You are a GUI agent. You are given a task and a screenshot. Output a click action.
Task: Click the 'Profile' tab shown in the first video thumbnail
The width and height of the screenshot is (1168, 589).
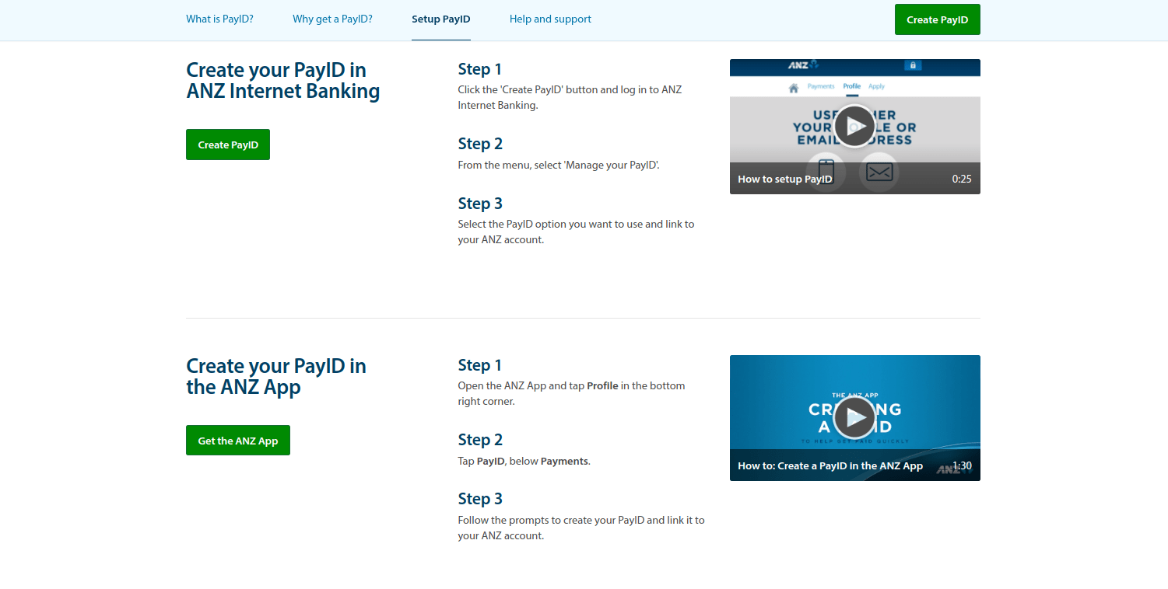pyautogui.click(x=852, y=86)
